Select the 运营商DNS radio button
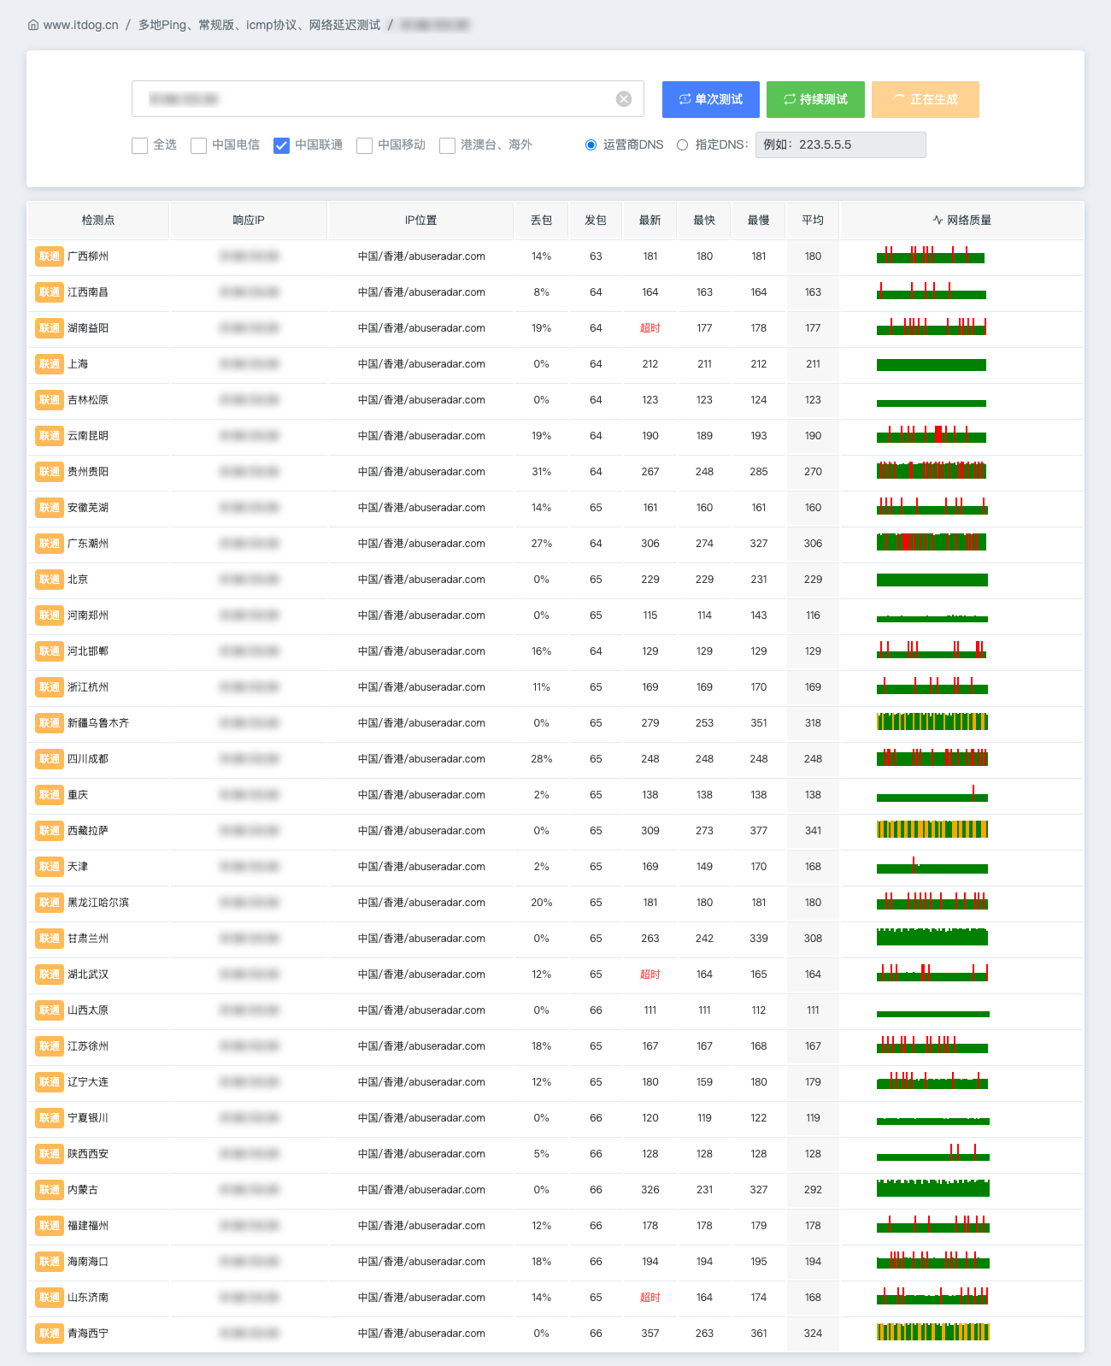Image resolution: width=1111 pixels, height=1366 pixels. [x=591, y=144]
